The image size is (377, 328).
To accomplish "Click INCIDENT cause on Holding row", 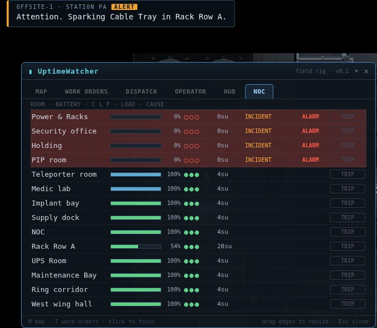I will (x=258, y=145).
